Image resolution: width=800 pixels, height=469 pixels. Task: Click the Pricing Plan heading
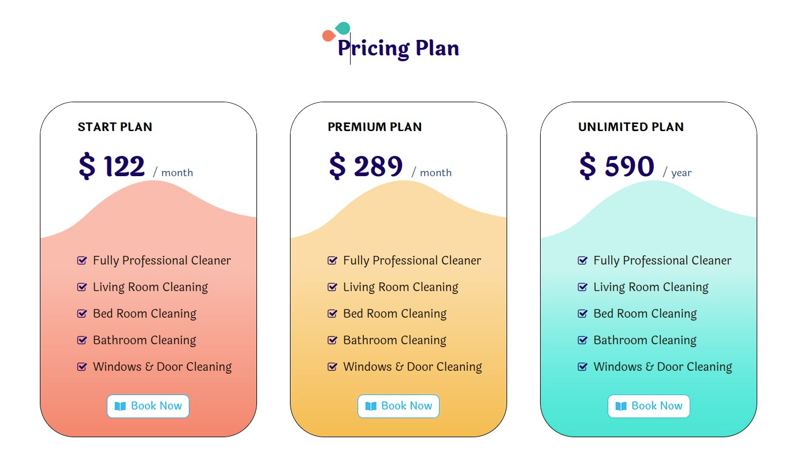(399, 48)
